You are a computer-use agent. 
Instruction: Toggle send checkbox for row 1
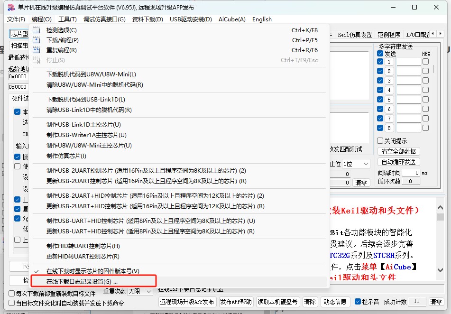(x=380, y=62)
